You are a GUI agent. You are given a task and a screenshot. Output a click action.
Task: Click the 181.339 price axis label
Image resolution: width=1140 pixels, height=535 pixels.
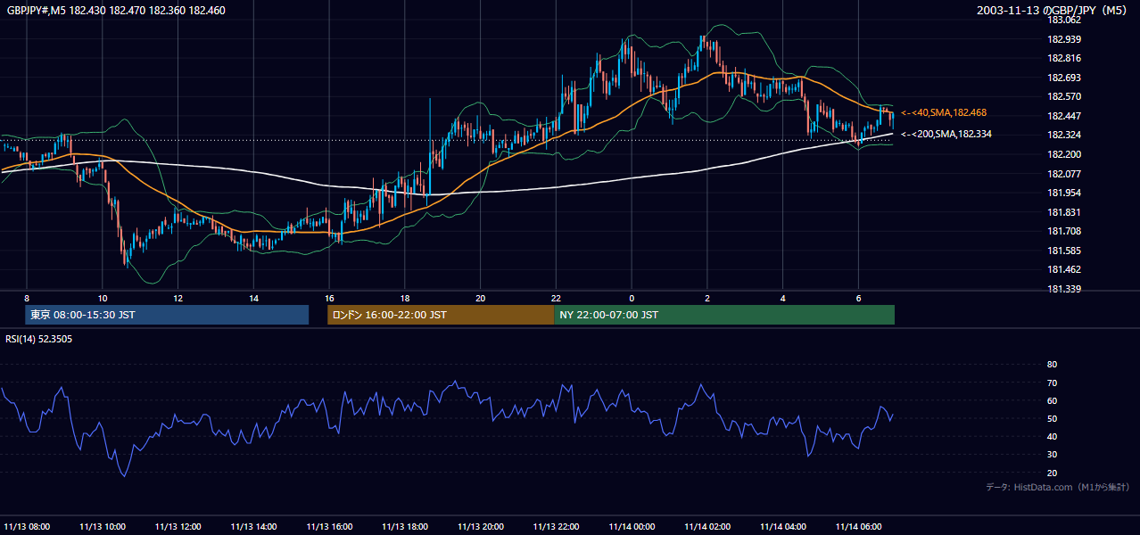coord(1064,289)
